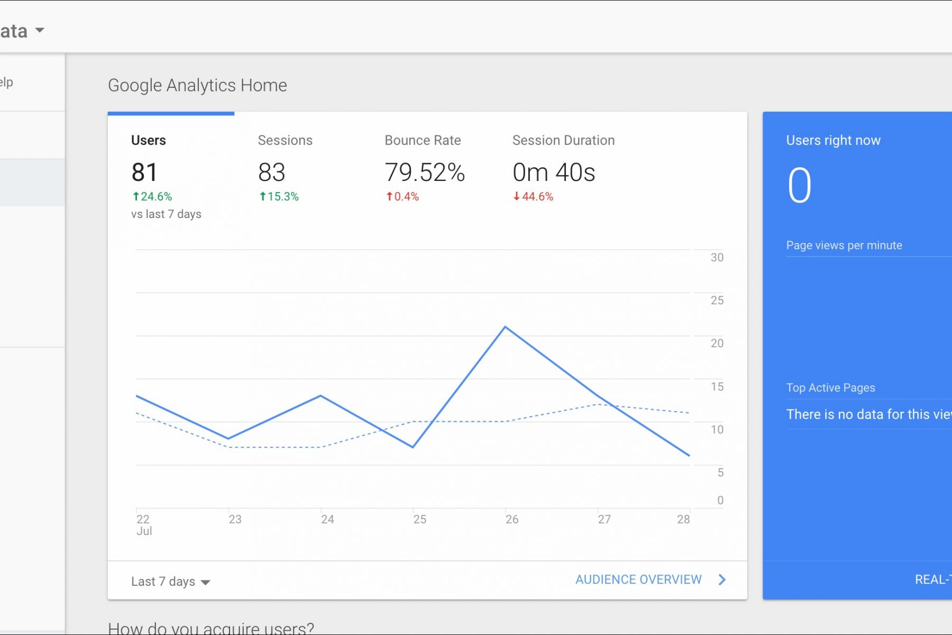Select the Users metric tab
Viewport: 952px width, 635px height.
pos(149,140)
